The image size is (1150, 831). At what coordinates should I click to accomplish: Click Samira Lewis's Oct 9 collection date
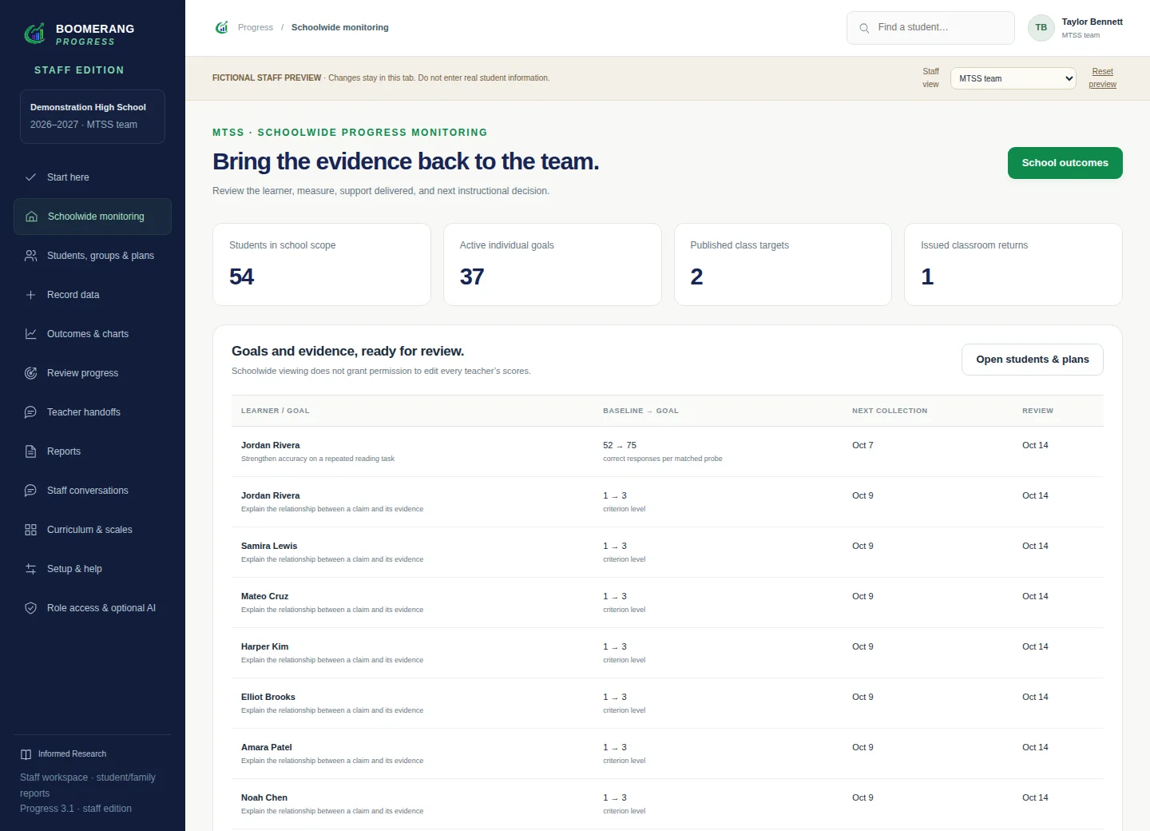click(x=862, y=547)
